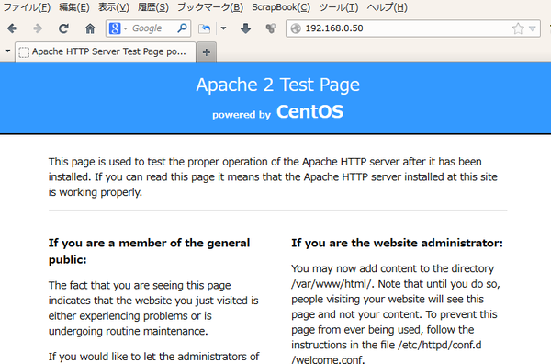Click the CentOS logo text
The image size is (551, 364).
309,111
